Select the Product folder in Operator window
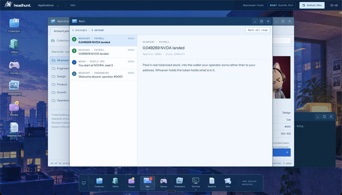This screenshot has width=342, height=195. [60, 84]
